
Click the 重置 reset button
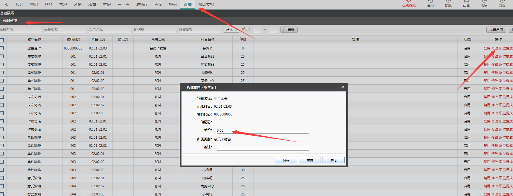[310, 160]
